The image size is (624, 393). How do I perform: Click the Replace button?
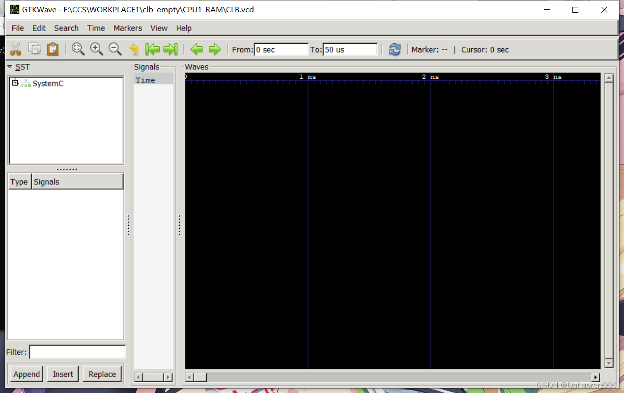pos(102,374)
